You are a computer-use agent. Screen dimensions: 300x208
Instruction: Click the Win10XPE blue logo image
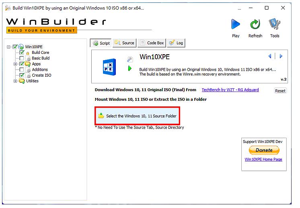coord(109,66)
